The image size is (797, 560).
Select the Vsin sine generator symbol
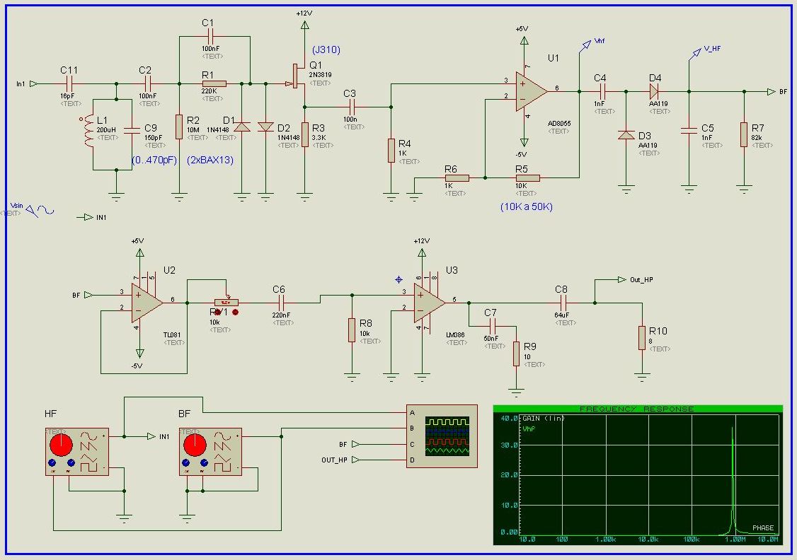click(x=40, y=210)
